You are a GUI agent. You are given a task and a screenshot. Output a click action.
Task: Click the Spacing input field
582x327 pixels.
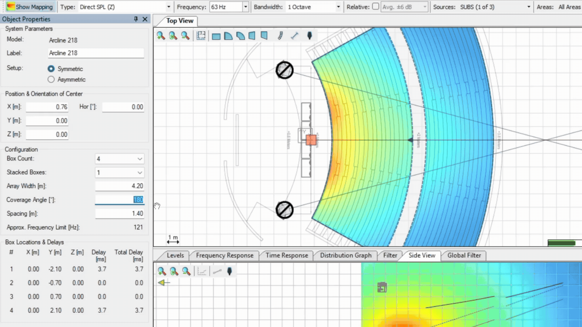[x=119, y=213]
